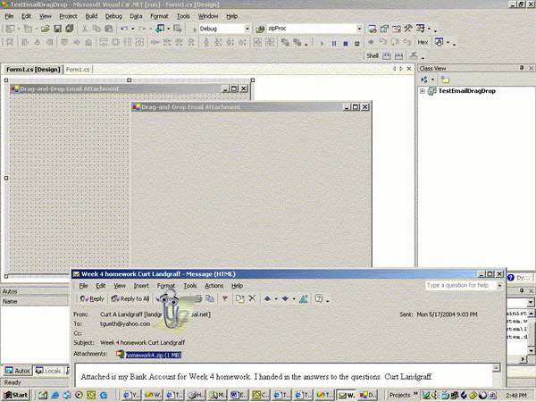
Task: Open the Properties Window toolbar icon
Action: coord(384,29)
